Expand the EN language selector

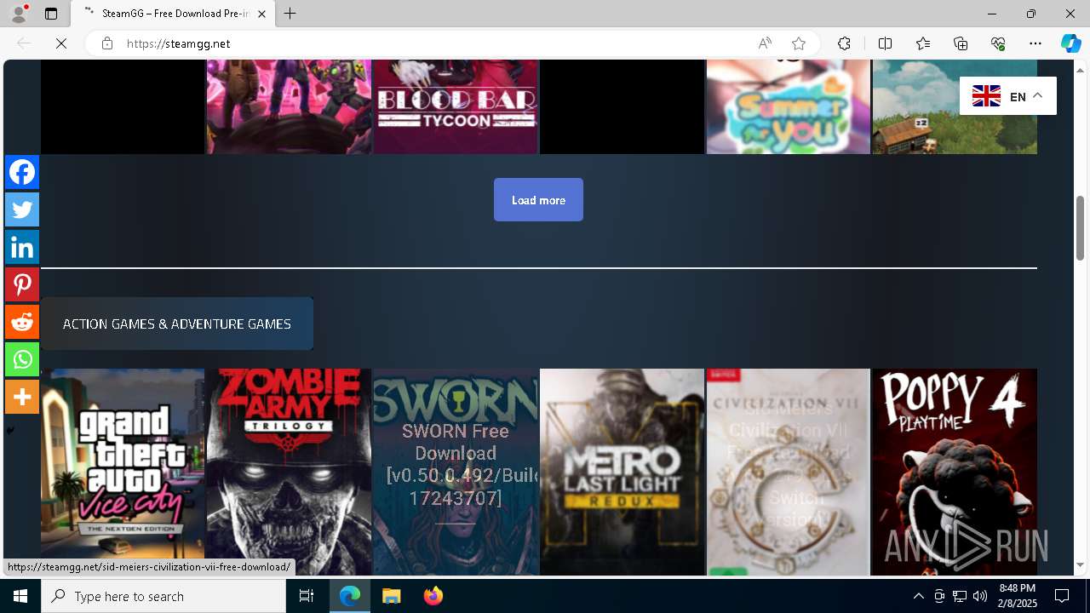tap(1008, 96)
